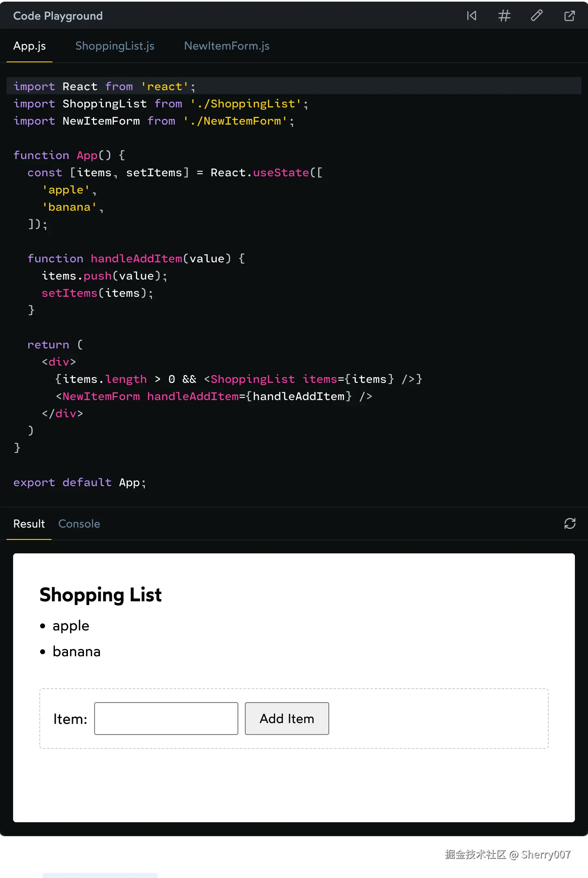Refresh the result pane

point(570,523)
